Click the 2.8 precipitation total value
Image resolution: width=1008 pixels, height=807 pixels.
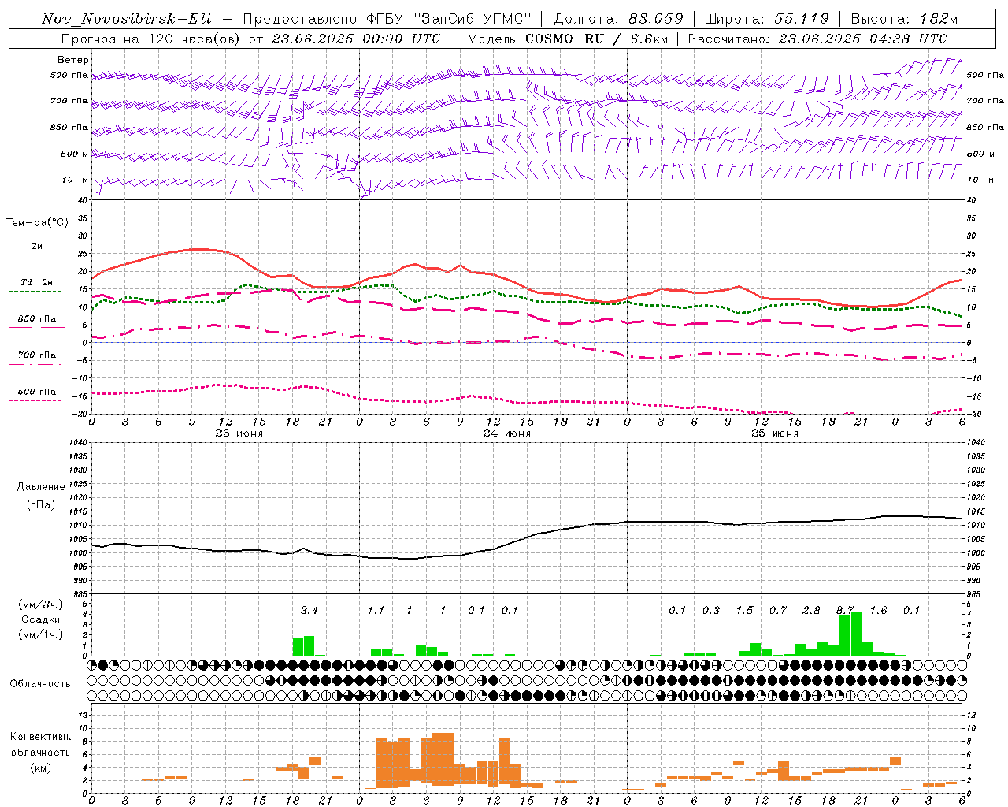pos(811,611)
